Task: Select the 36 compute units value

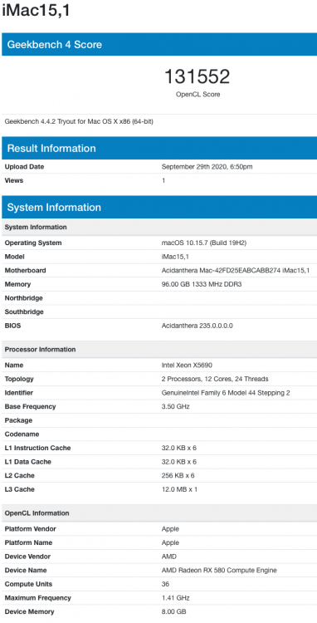Action: (165, 584)
